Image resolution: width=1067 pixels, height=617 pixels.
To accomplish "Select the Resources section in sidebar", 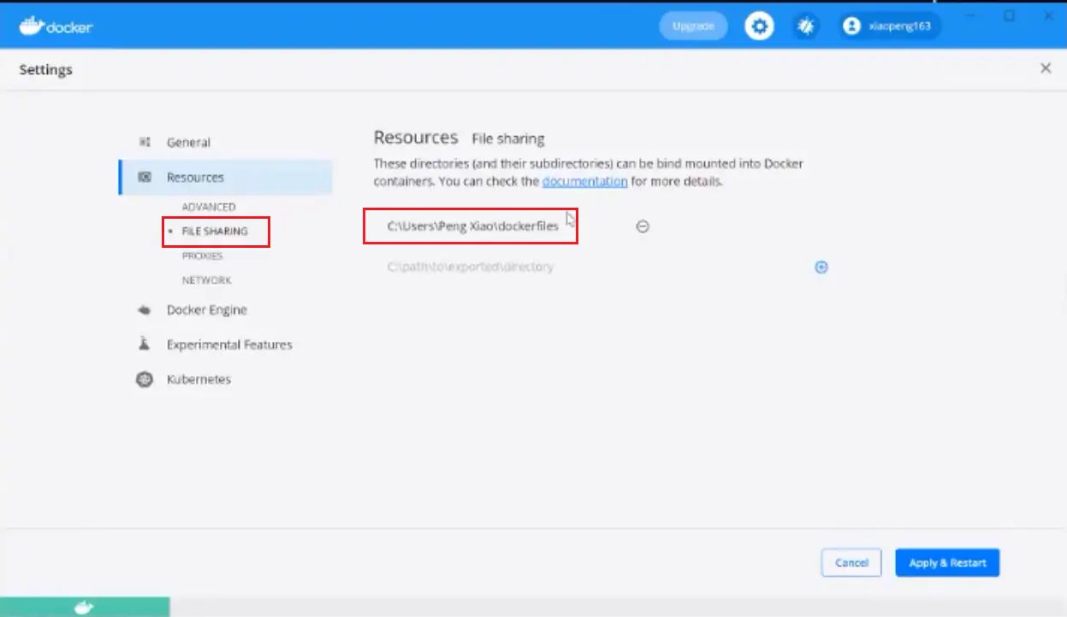I will (225, 177).
